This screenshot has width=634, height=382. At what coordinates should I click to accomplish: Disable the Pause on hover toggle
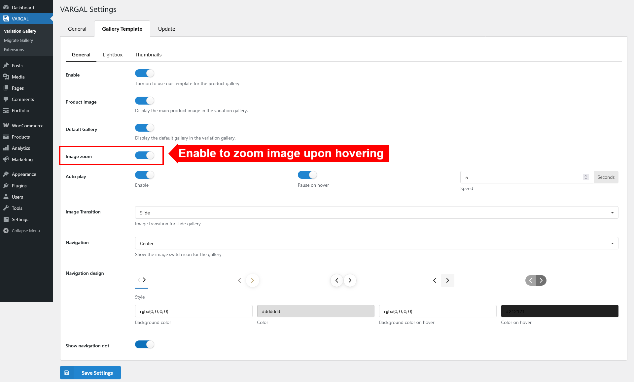(x=307, y=175)
